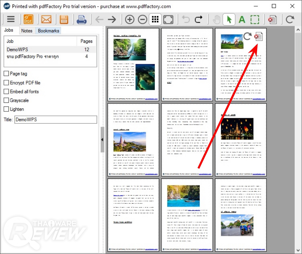Screen dimensions: 302x254
Task: Toggle the thumbnail grid view icon
Action: pyautogui.click(x=155, y=19)
